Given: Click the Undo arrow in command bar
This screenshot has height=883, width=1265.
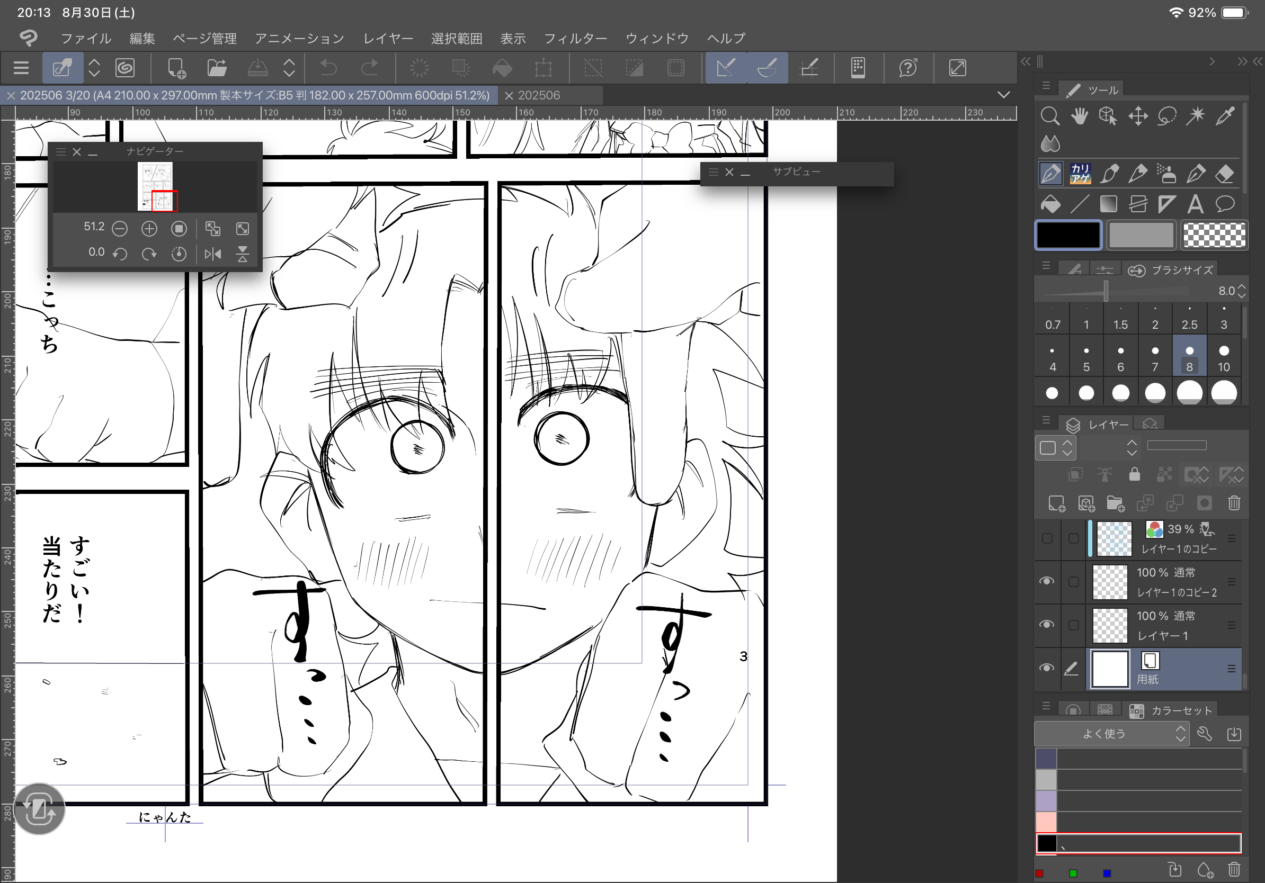Looking at the screenshot, I should [x=328, y=68].
